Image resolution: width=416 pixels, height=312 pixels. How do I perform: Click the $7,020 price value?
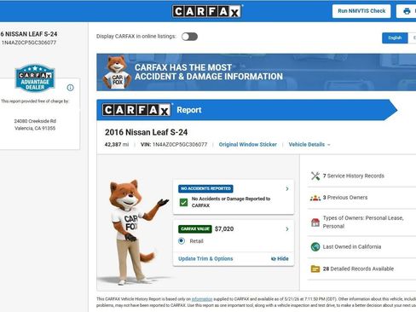[224, 229]
